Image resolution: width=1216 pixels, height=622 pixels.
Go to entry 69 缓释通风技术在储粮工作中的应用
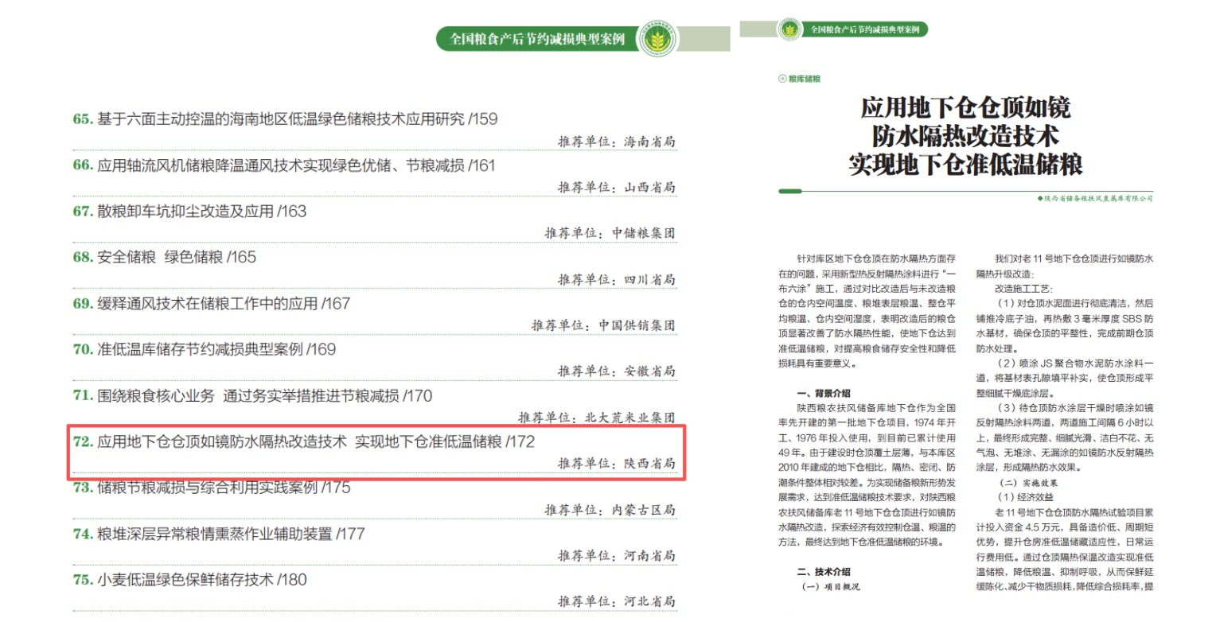211,304
